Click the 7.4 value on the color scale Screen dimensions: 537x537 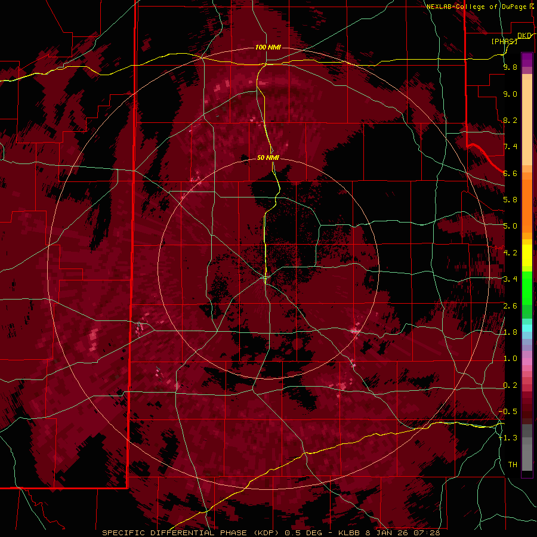510,147
